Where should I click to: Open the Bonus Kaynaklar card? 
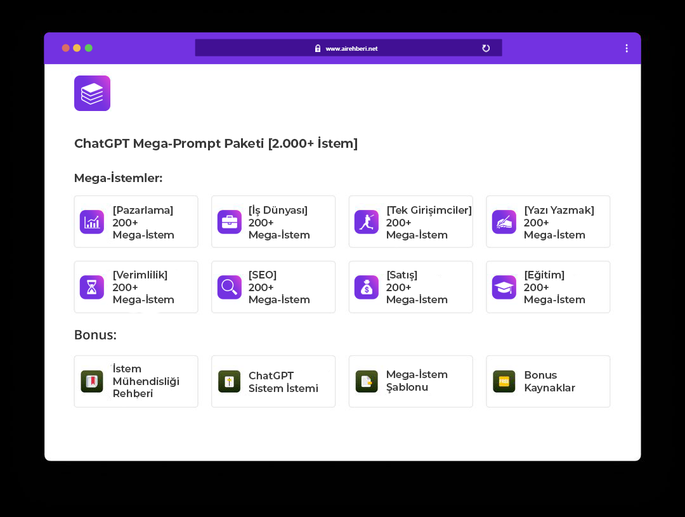[548, 381]
